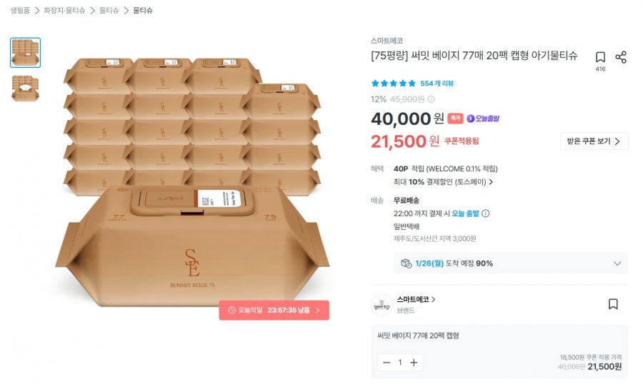
Task: Open the 554개 리뷰 link
Action: [435, 84]
